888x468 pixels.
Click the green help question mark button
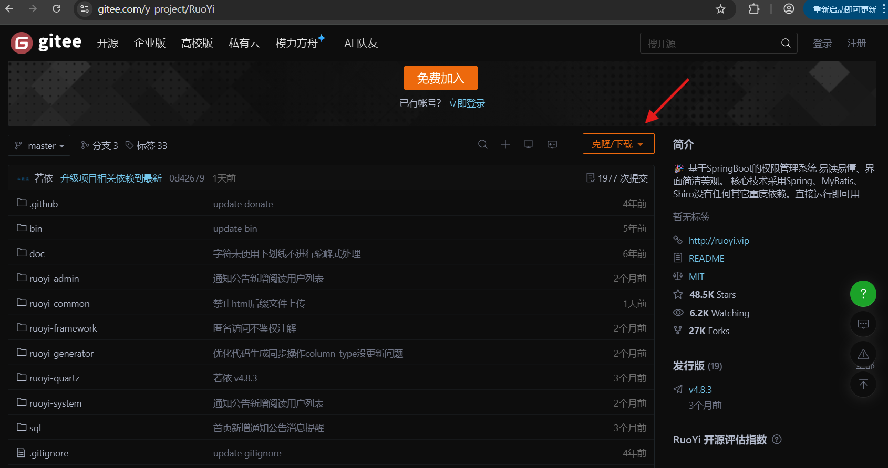pos(863,294)
